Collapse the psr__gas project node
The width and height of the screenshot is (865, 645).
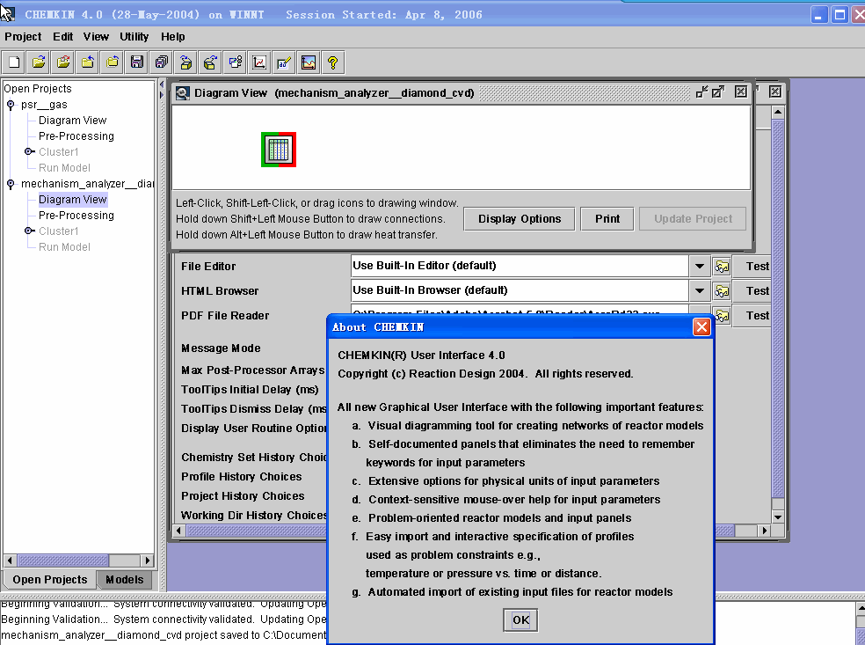pyautogui.click(x=11, y=105)
